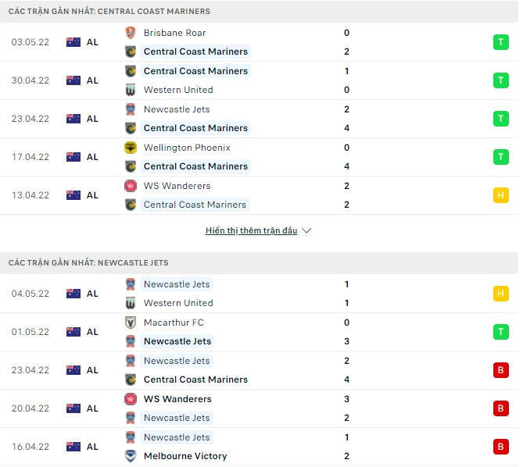
Task: Open Hiển thị thêm trận đấu link
Action: [251, 231]
